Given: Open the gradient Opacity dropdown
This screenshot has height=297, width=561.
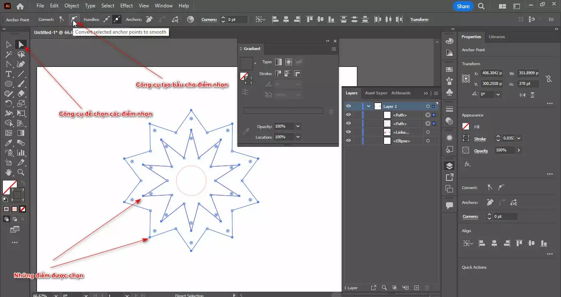Looking at the screenshot, I should 298,126.
